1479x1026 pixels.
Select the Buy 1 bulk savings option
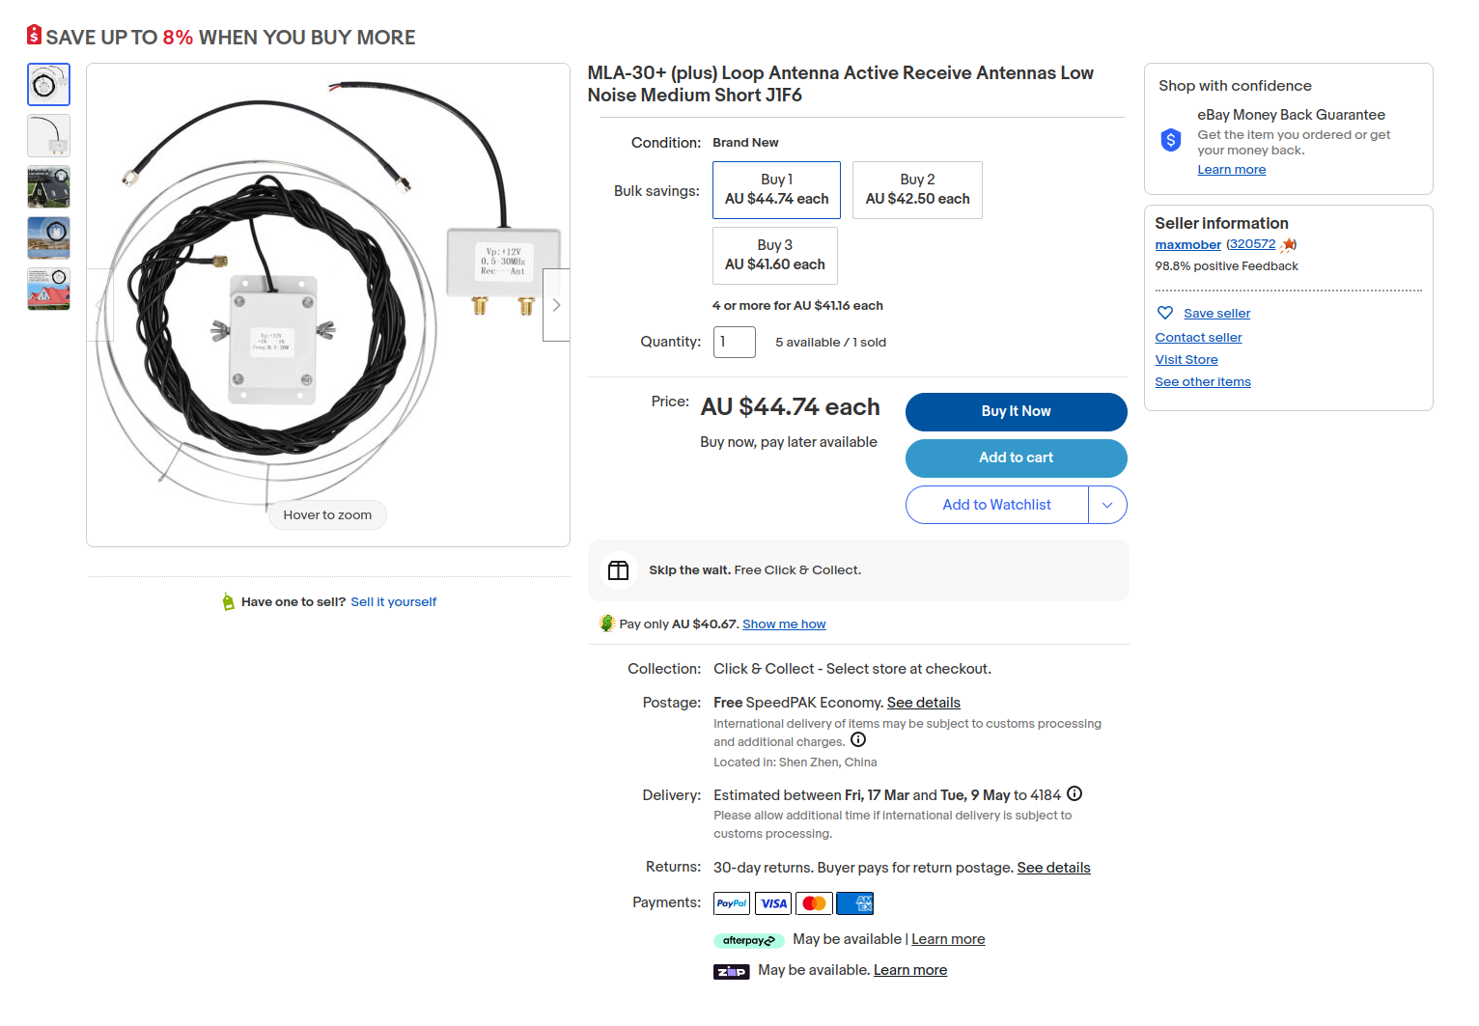pyautogui.click(x=776, y=190)
